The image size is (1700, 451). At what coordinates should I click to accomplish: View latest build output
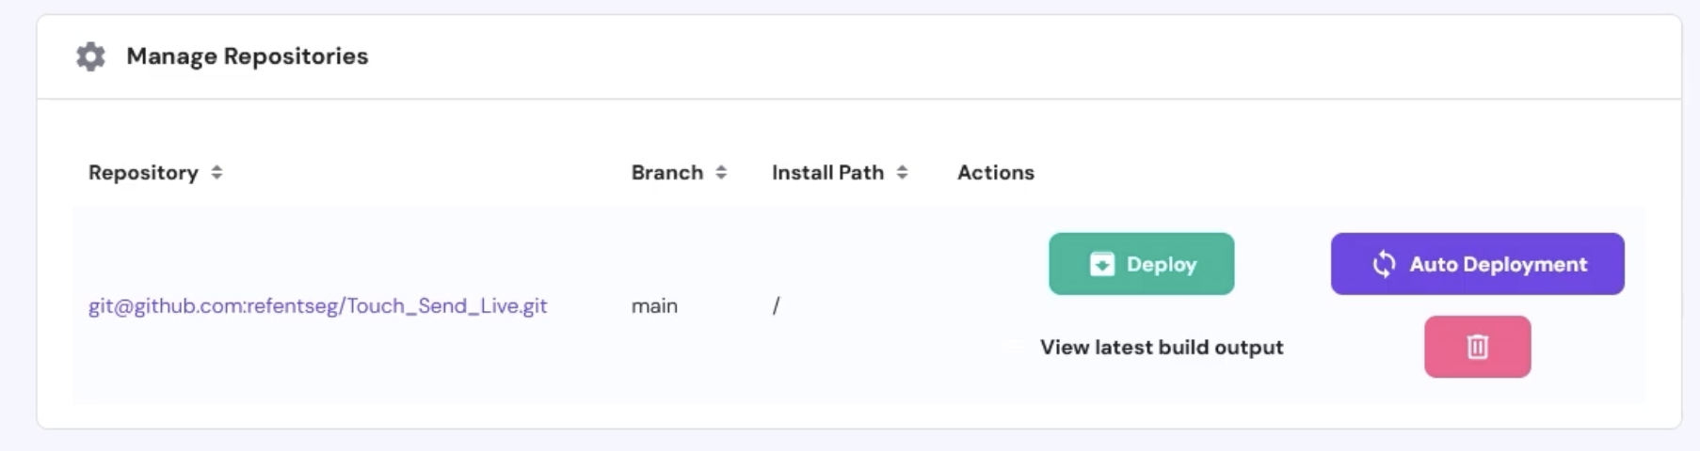tap(1161, 348)
